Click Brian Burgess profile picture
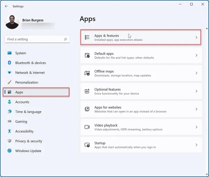 (x=12, y=22)
